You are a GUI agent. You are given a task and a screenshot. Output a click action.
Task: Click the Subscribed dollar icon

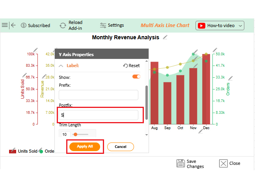(24, 26)
